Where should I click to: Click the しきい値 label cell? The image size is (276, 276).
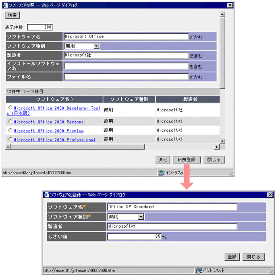[x=76, y=237]
